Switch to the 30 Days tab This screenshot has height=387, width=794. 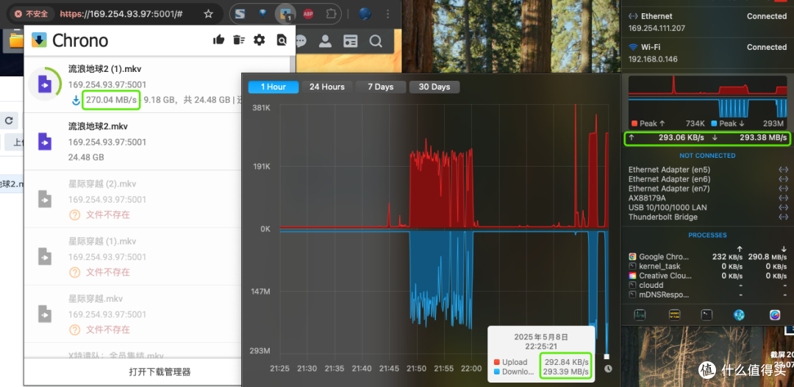pos(434,87)
